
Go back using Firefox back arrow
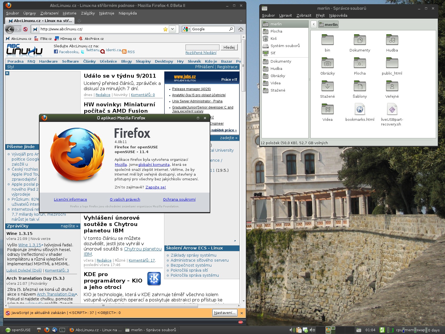[10, 29]
